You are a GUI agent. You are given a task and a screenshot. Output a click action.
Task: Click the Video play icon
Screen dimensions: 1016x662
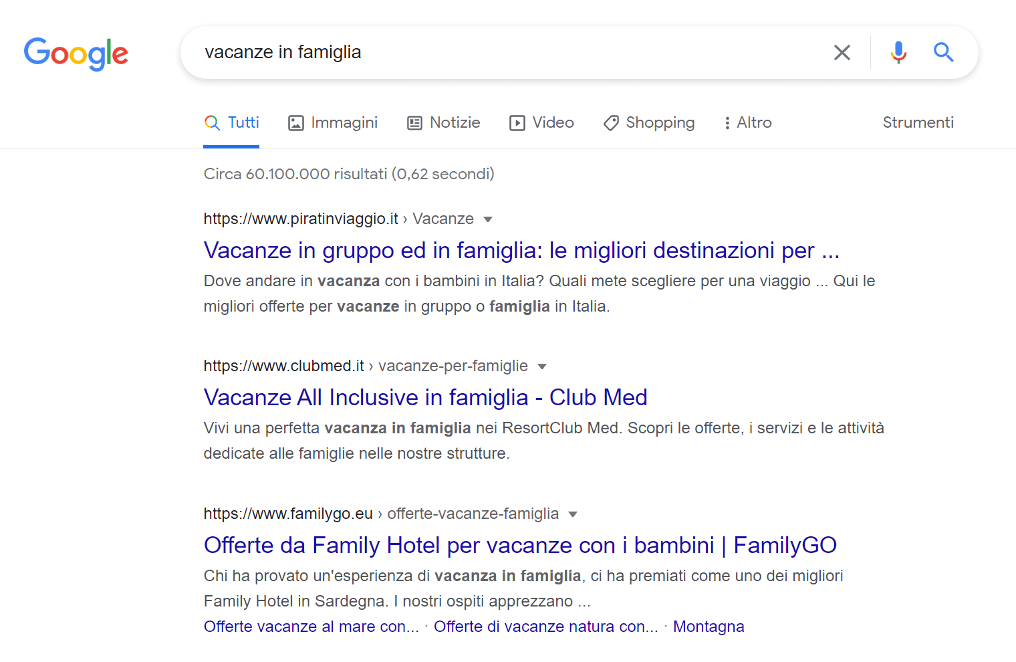[x=517, y=123]
